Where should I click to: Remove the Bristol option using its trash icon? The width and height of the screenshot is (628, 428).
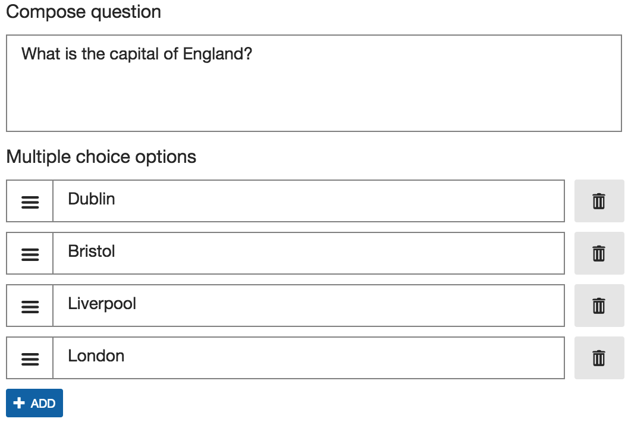point(599,253)
